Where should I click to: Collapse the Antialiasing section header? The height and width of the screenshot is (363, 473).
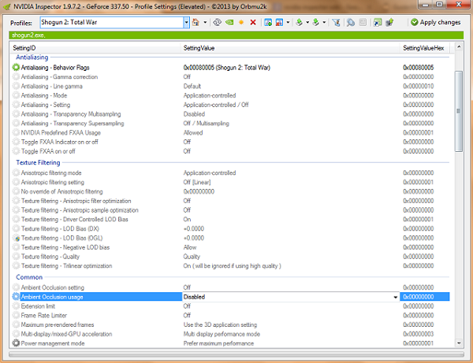coord(32,57)
